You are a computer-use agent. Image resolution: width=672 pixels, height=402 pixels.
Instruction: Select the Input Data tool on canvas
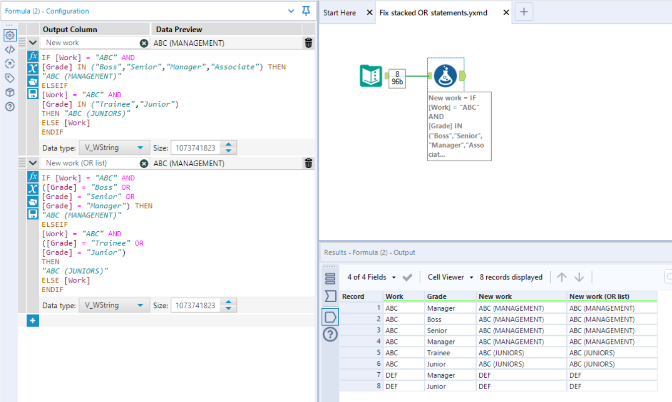[x=371, y=76]
